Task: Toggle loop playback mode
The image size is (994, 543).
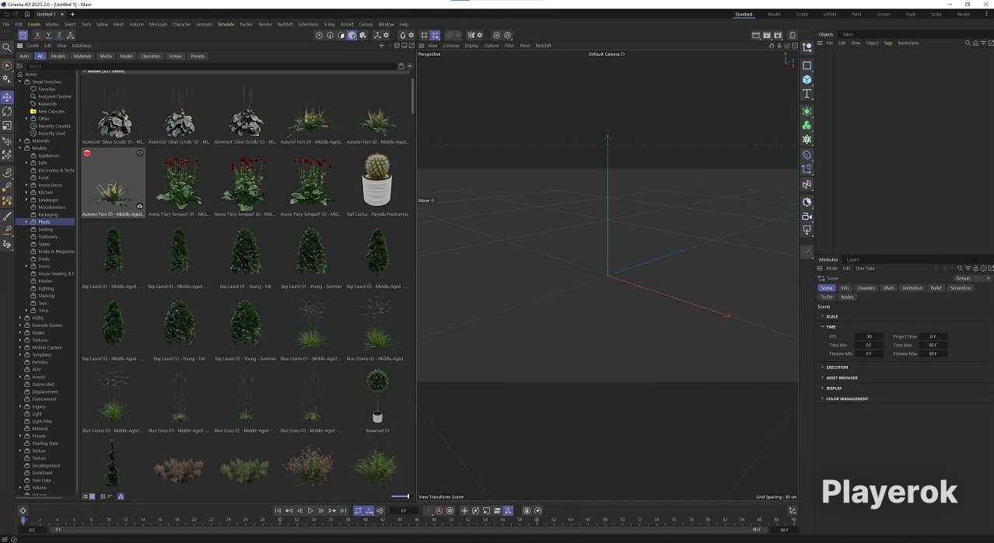Action: (x=359, y=510)
